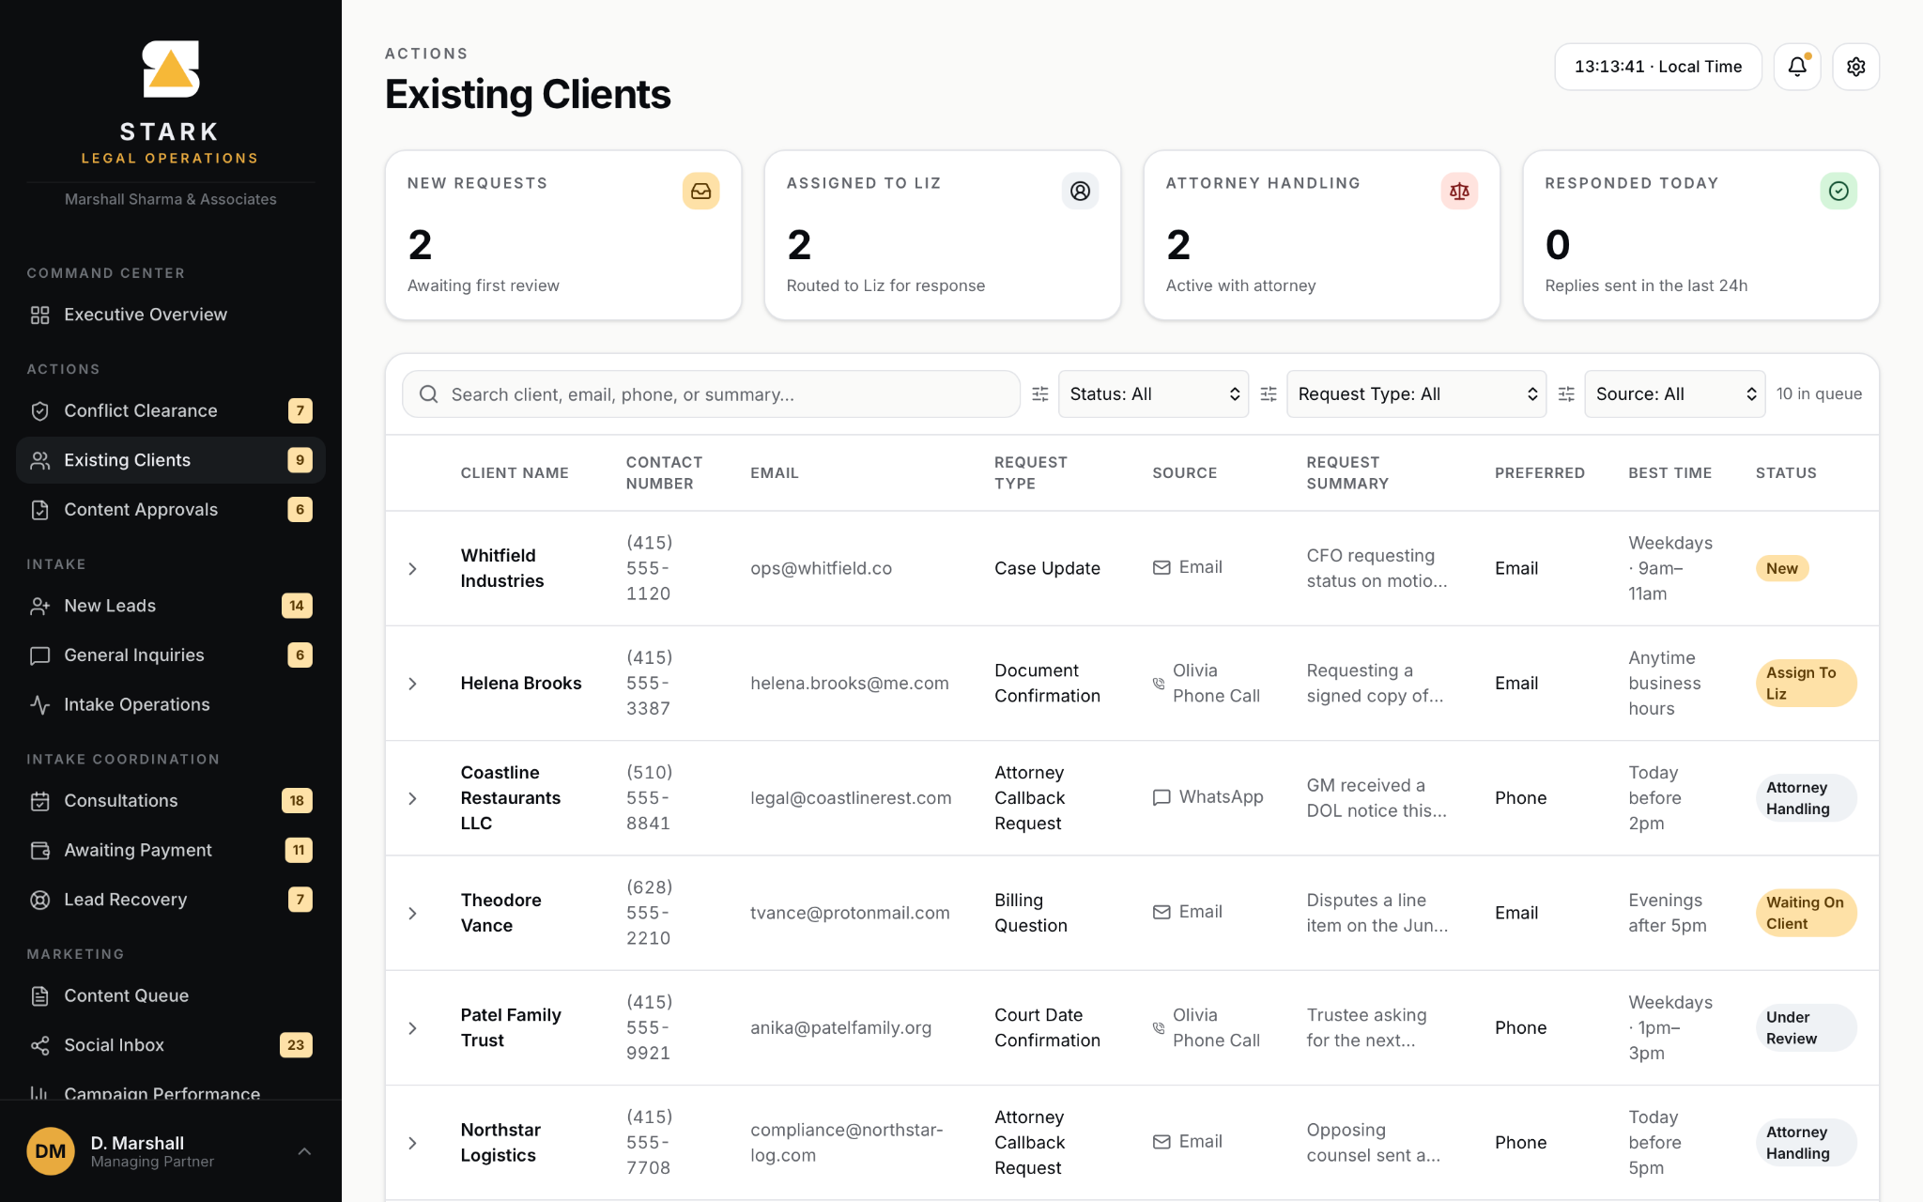Select Existing Clients in sidebar

point(171,460)
